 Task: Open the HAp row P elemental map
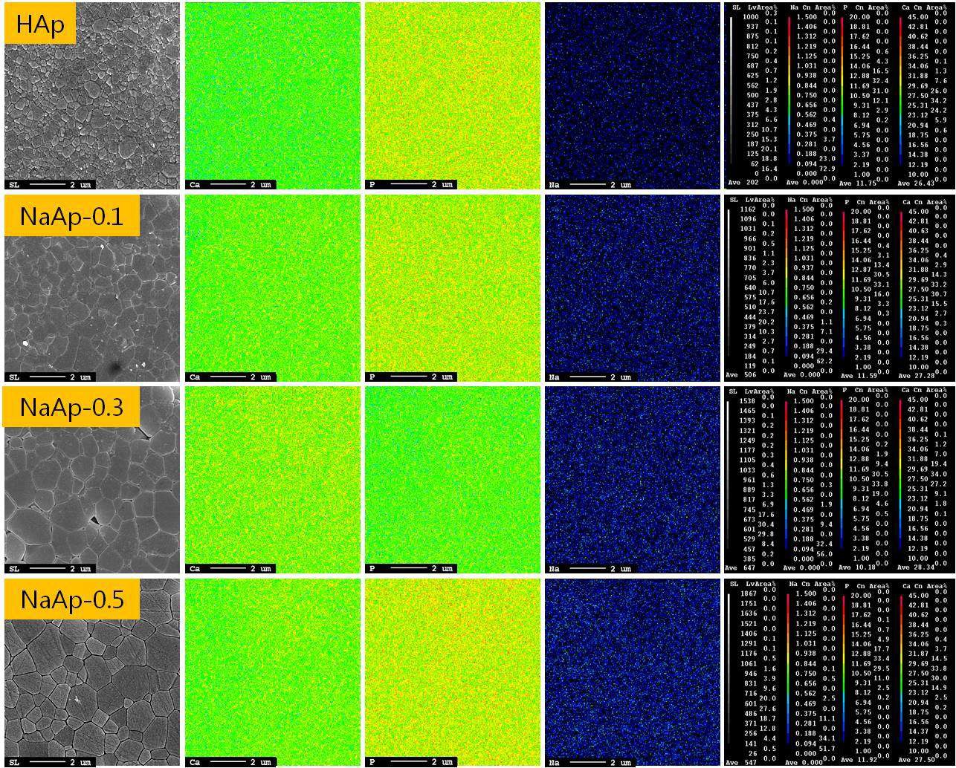[x=453, y=96]
